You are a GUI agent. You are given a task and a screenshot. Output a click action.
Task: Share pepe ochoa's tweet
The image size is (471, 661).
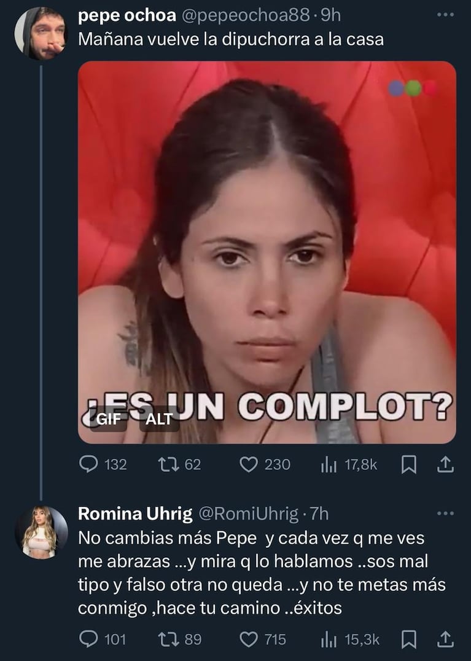[x=445, y=465]
